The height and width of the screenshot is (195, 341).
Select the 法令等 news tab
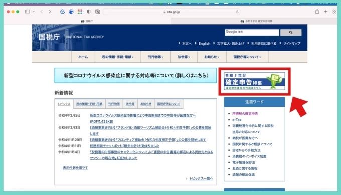pyautogui.click(x=130, y=104)
